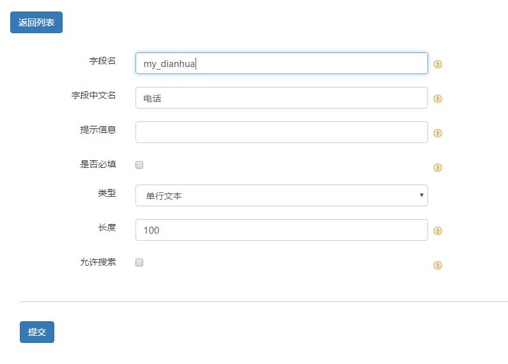Screen dimensions: 508x364
Task: Focus the 字段名 input containing my_dianhua
Action: 281,63
